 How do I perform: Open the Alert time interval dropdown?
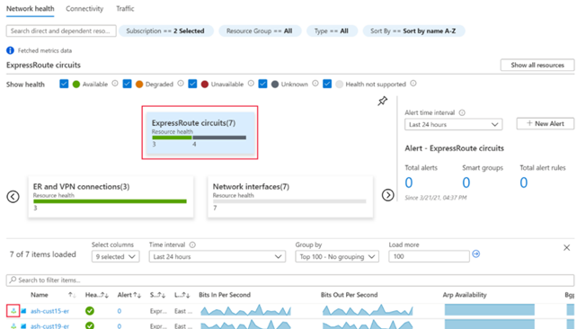pyautogui.click(x=453, y=124)
